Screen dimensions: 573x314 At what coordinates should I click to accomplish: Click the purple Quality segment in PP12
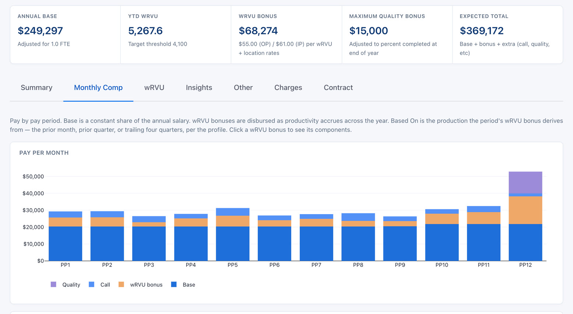pyautogui.click(x=525, y=182)
